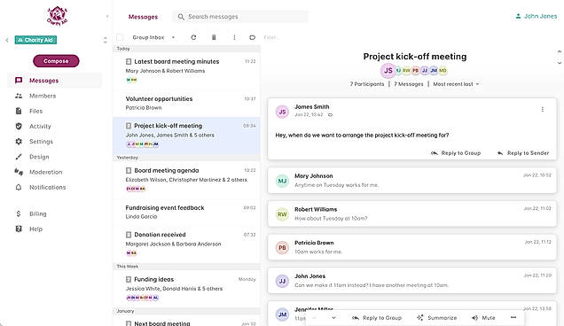Screen dimensions: 564x326
Task: Click the Compose button
Action: [56, 61]
